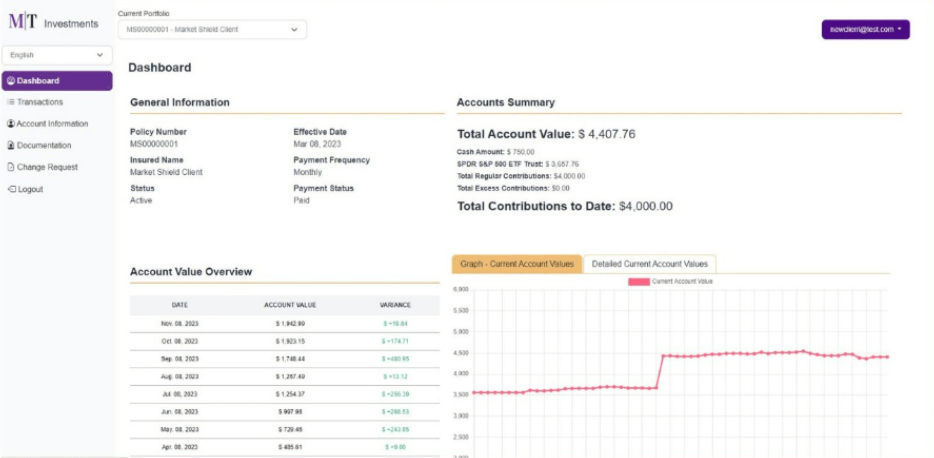Click the Account Information person icon
The image size is (934, 458).
(11, 123)
